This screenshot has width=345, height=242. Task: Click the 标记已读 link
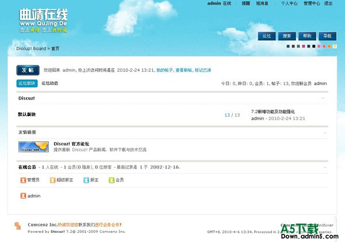click(203, 70)
